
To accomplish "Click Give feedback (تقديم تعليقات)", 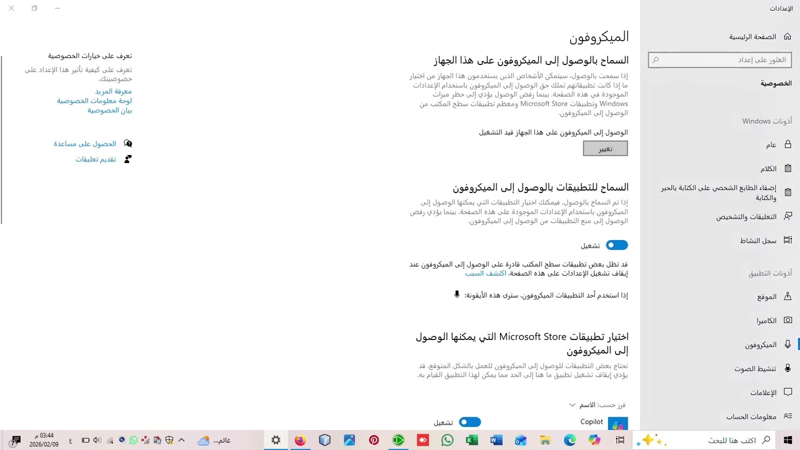I will coord(96,159).
